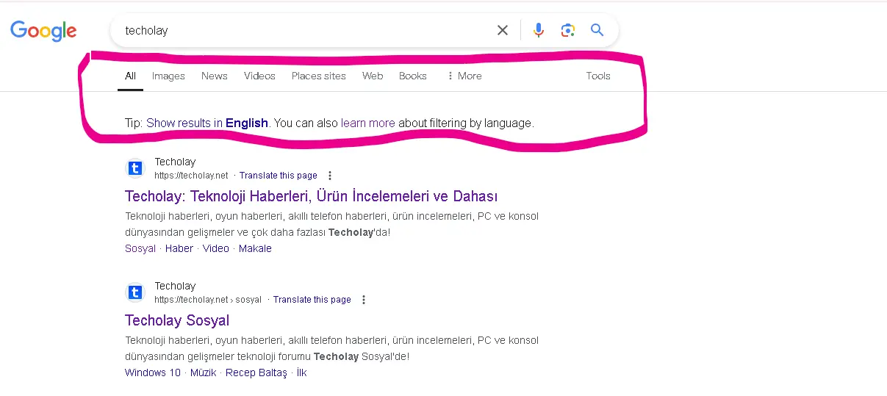887x396 pixels.
Task: Expand the More search filters menu
Action: [464, 76]
